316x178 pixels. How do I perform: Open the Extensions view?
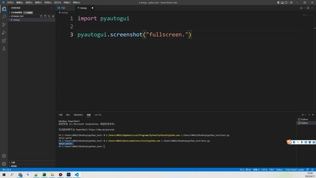point(4,41)
